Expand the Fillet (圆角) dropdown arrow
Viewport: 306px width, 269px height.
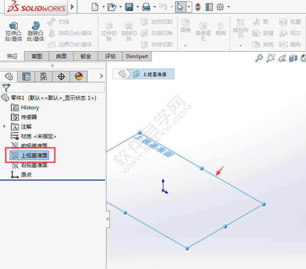[186, 45]
